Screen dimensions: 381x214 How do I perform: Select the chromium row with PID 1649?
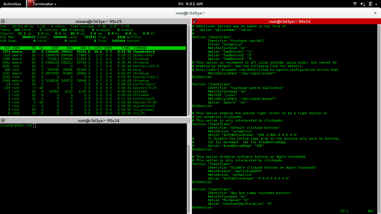click(93, 81)
